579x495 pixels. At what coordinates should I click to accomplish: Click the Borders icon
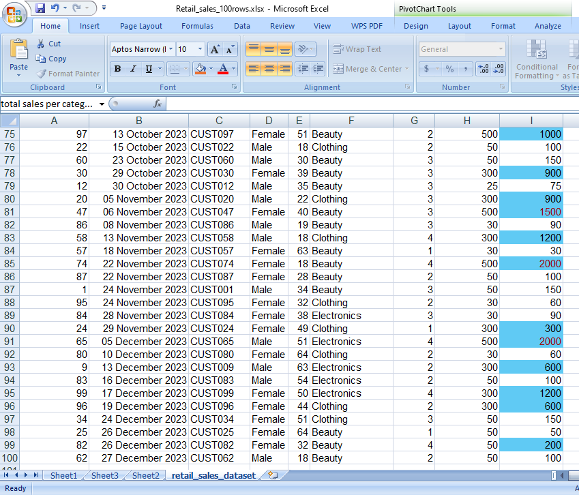(x=175, y=69)
